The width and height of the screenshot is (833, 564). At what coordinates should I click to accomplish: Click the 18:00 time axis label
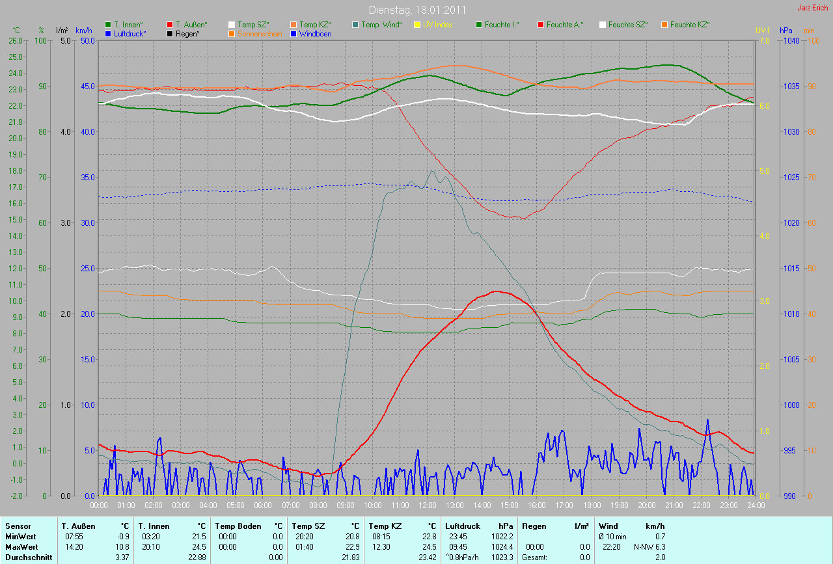[592, 505]
